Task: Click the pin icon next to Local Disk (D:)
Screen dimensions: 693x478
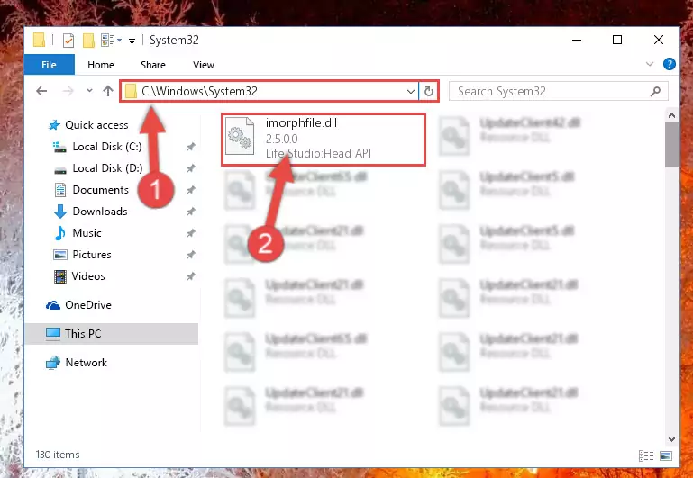Action: click(x=190, y=168)
